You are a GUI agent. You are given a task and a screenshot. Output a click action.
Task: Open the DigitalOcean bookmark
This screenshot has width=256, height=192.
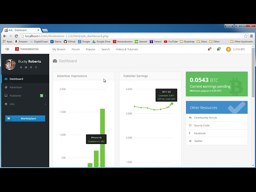click(39, 42)
